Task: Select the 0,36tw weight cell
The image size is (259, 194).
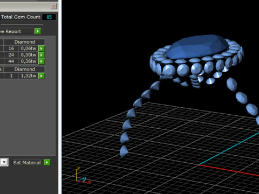Action: point(28,61)
